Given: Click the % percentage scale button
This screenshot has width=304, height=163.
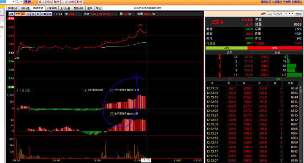Looking at the screenshot, I should point(28,14).
